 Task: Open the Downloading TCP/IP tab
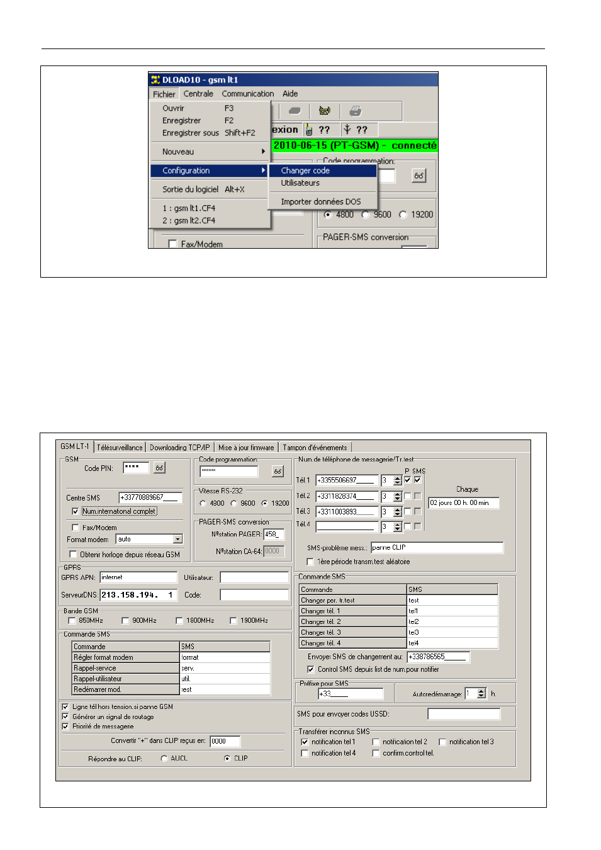[179, 448]
